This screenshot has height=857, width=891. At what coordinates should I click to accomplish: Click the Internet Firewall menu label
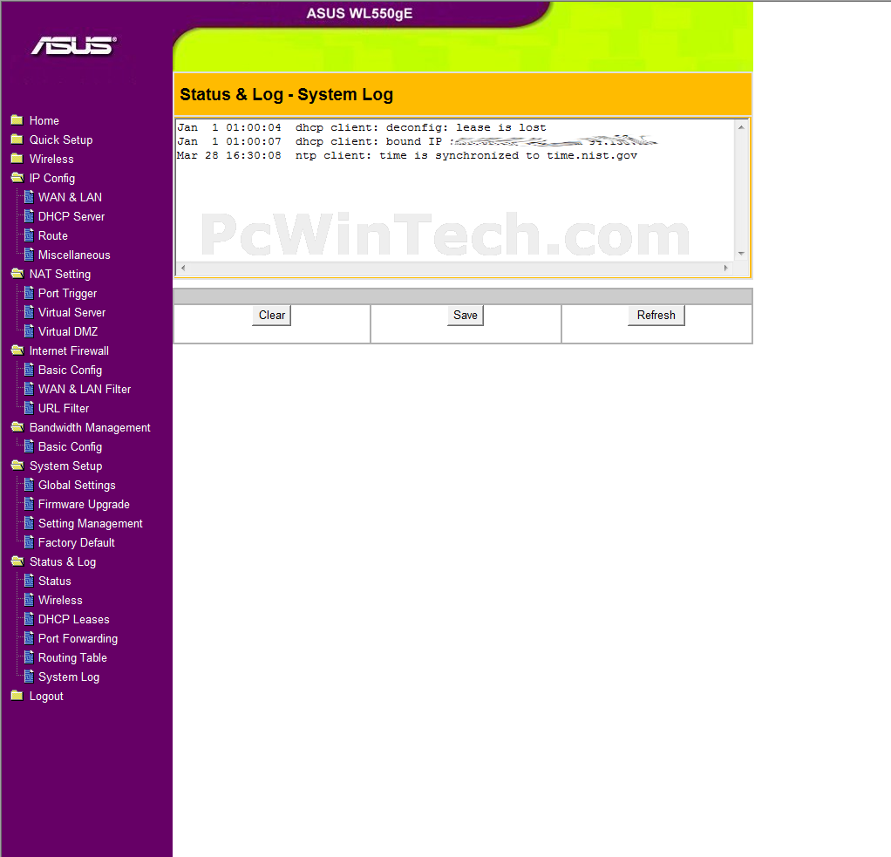70,350
